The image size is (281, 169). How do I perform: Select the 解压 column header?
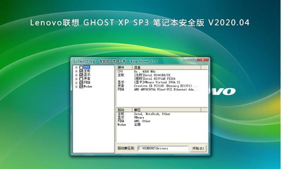pos(167,110)
